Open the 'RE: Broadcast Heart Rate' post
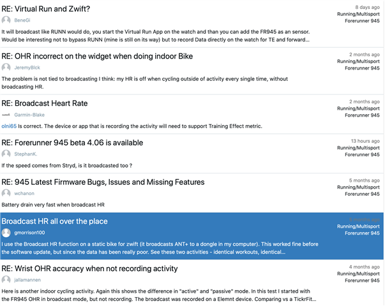The width and height of the screenshot is (385, 306). pos(45,103)
